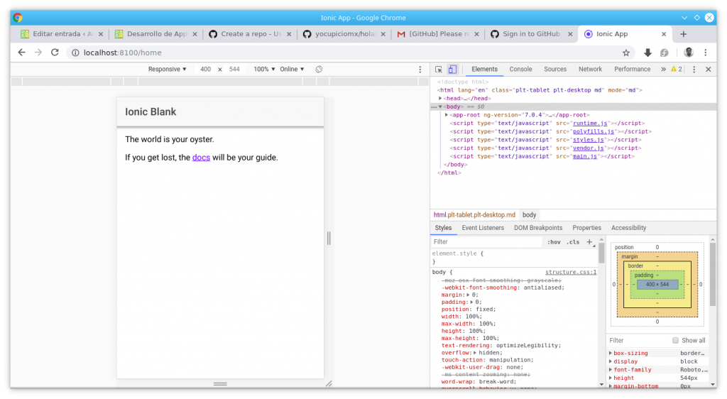Image resolution: width=727 pixels, height=399 pixels.
Task: Expand the font-family computed property
Action: pos(611,370)
